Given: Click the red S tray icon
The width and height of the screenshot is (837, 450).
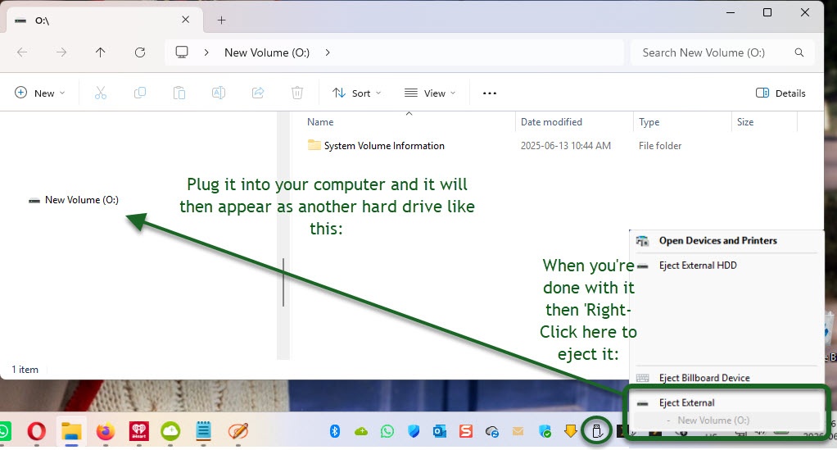Looking at the screenshot, I should 465,431.
